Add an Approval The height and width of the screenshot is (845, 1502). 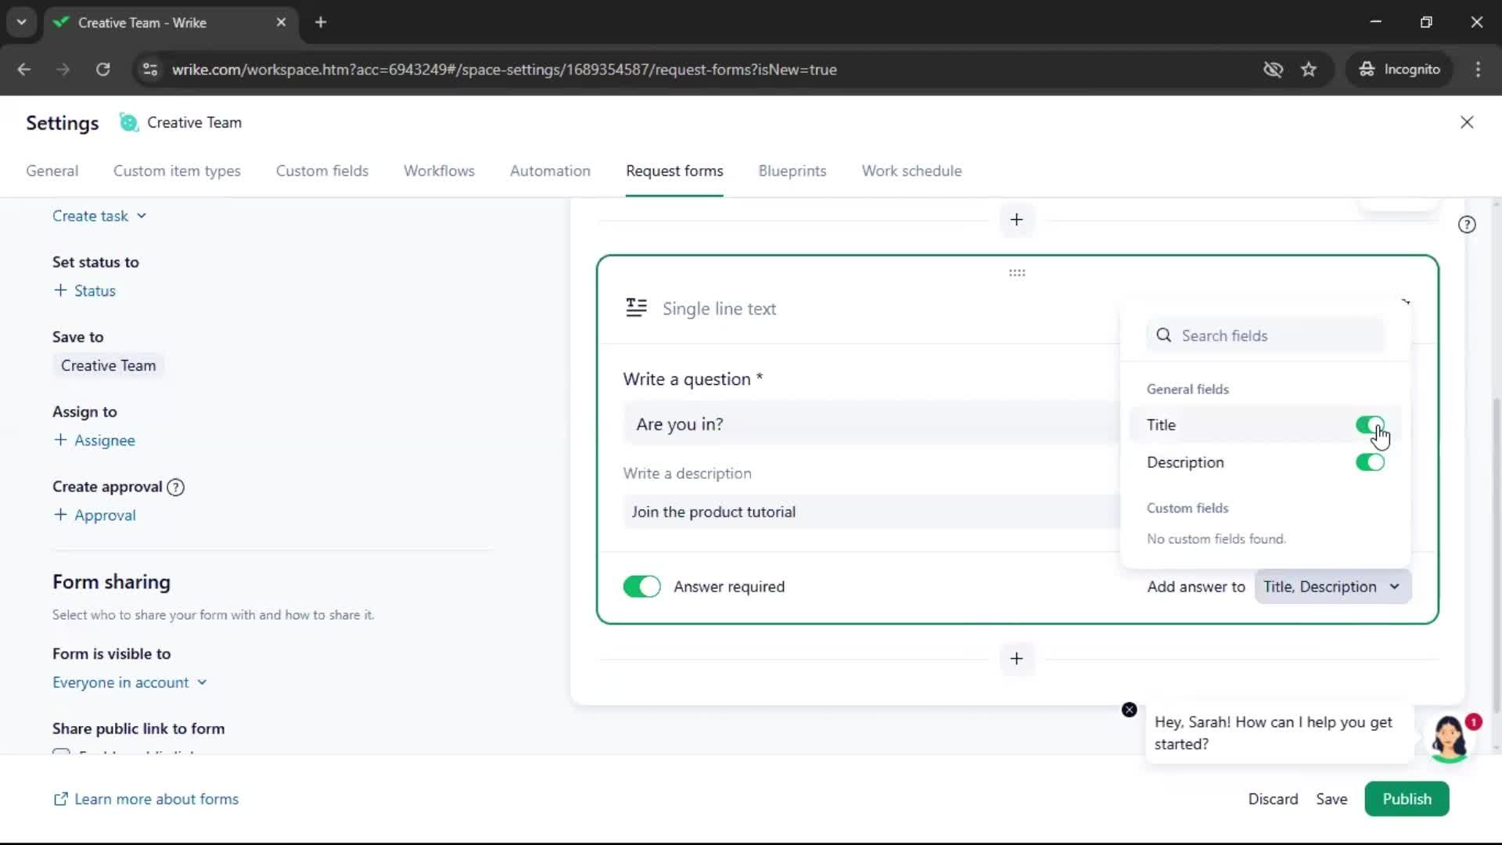point(95,516)
